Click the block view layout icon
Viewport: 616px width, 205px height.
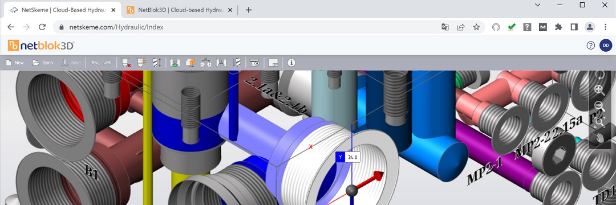pyautogui.click(x=273, y=63)
